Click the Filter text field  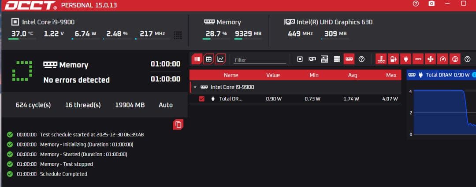tap(260, 60)
